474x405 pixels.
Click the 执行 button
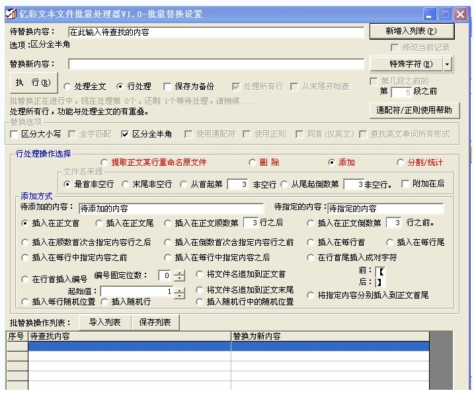click(34, 83)
